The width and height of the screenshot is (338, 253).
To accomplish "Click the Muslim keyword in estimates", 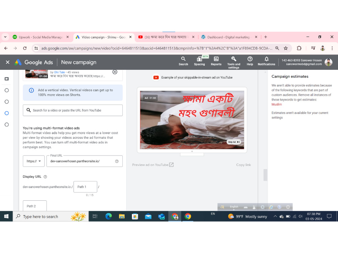I will click(276, 104).
